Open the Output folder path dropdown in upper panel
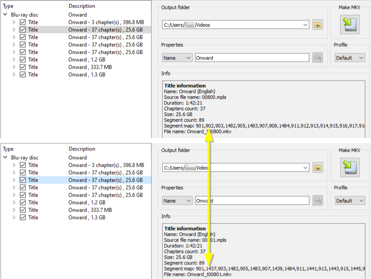371x279 pixels. (305, 25)
